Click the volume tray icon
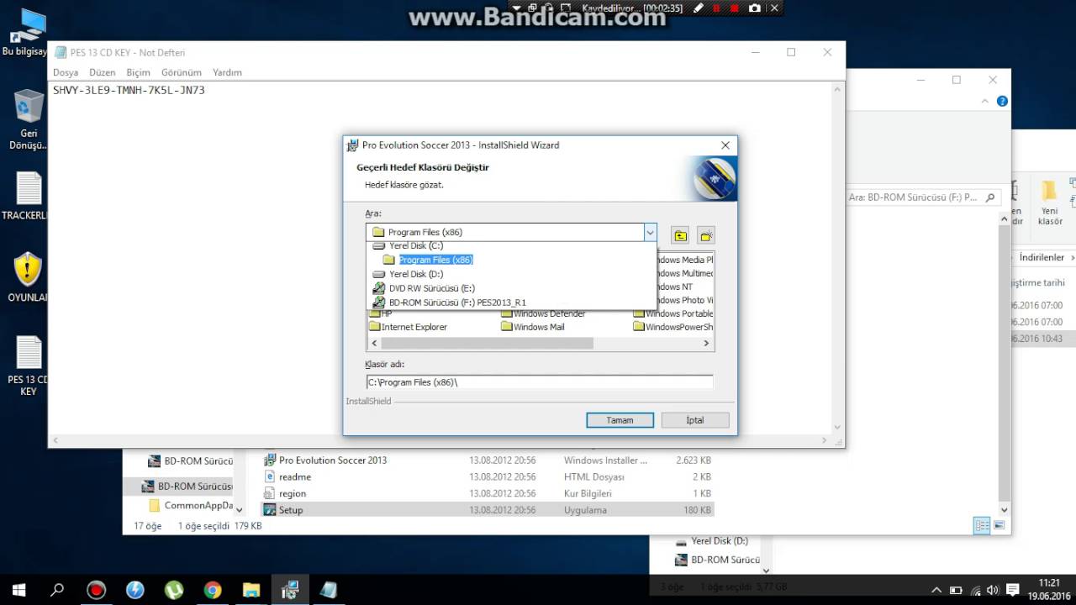This screenshot has width=1076, height=605. tap(993, 590)
